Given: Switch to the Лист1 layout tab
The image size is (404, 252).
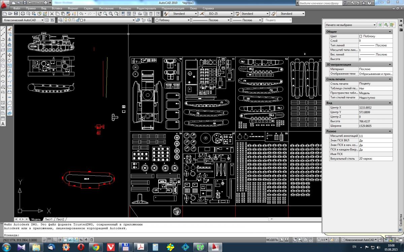Looking at the screenshot, I should [x=48, y=219].
